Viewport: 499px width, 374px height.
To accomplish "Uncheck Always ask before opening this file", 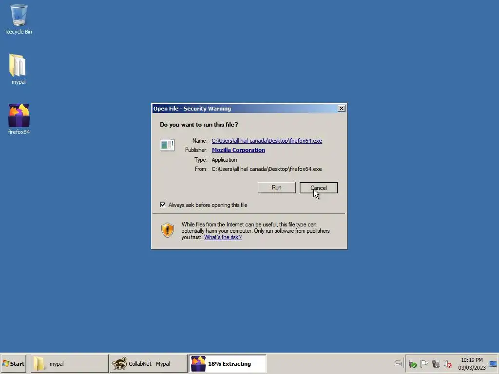I will pos(163,205).
